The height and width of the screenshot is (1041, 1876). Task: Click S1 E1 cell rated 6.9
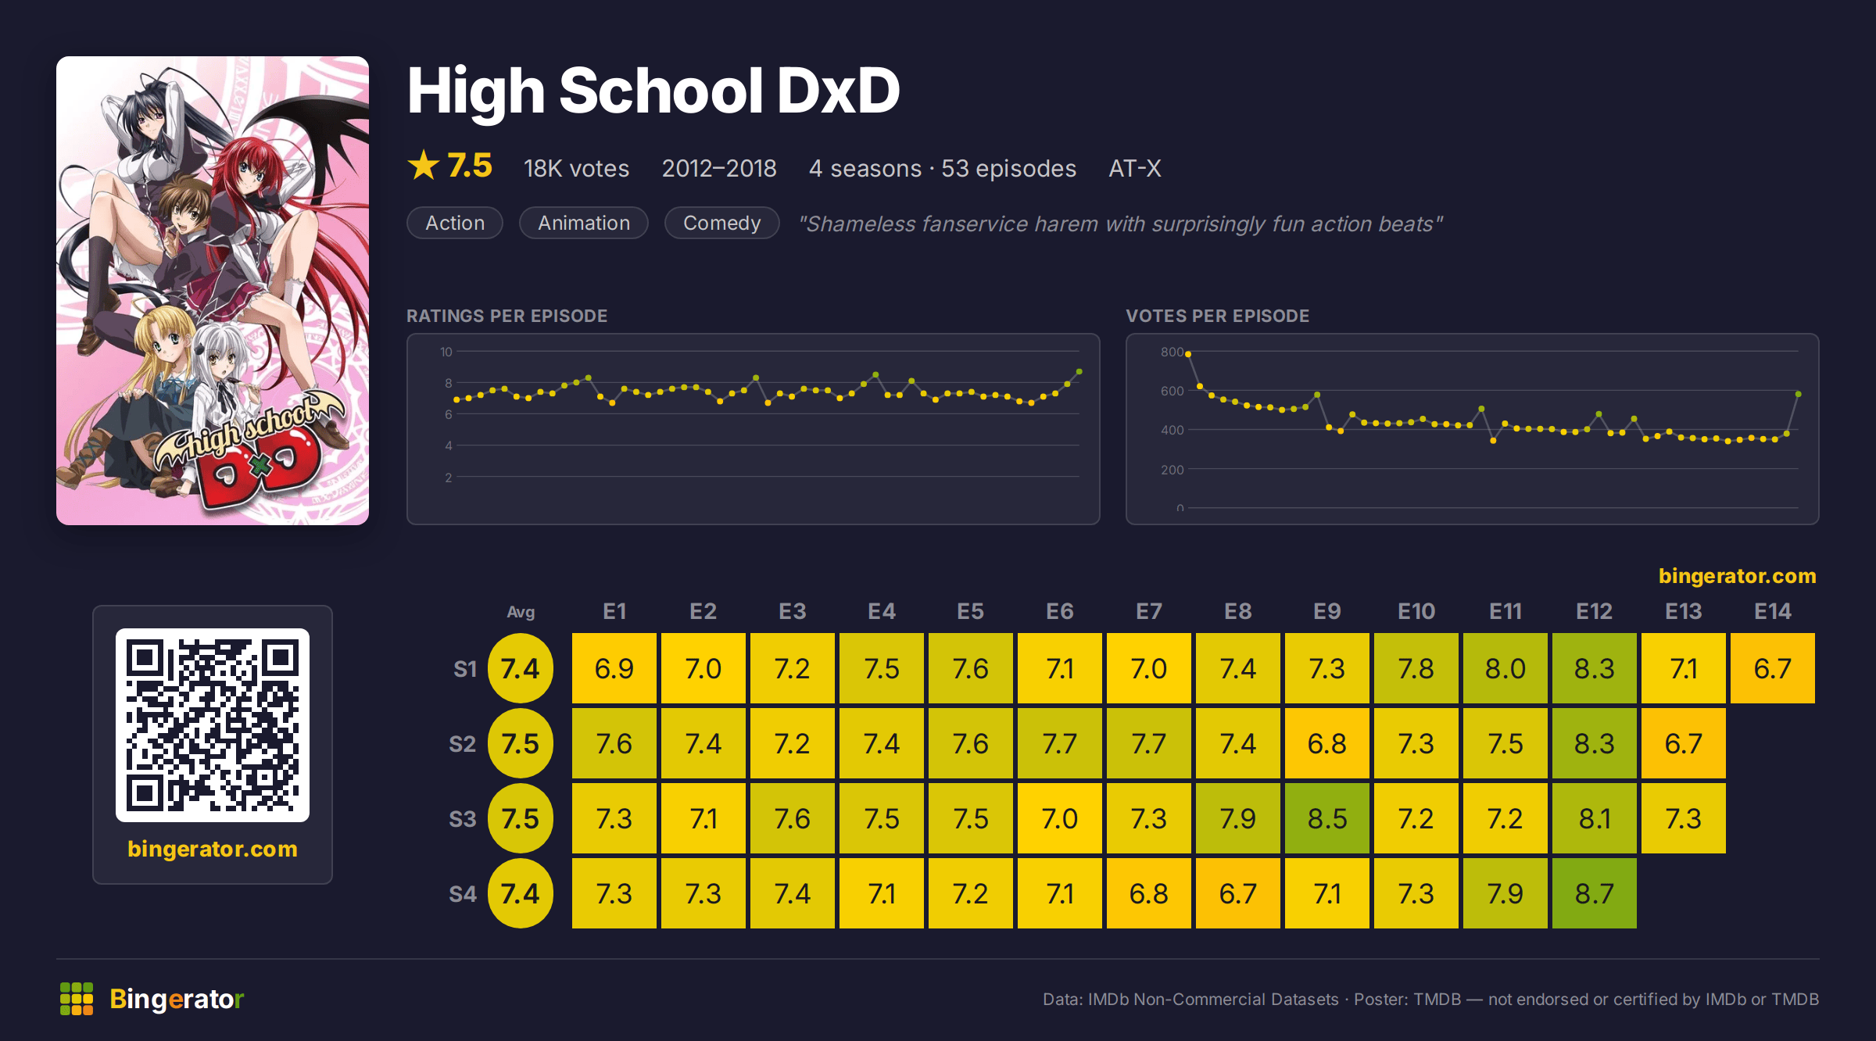tap(614, 668)
